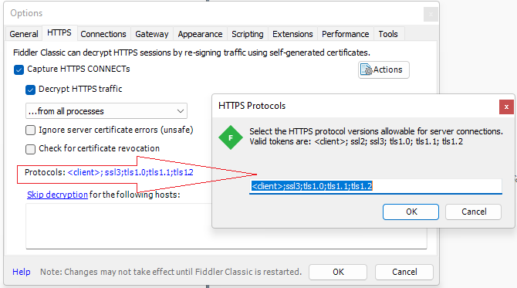Open the Scripting tab
The image size is (517, 288).
click(247, 34)
